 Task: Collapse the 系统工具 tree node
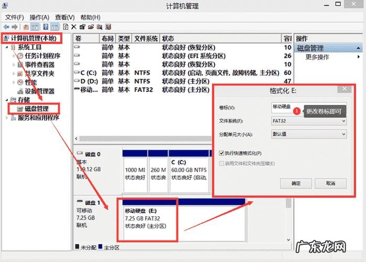7,47
